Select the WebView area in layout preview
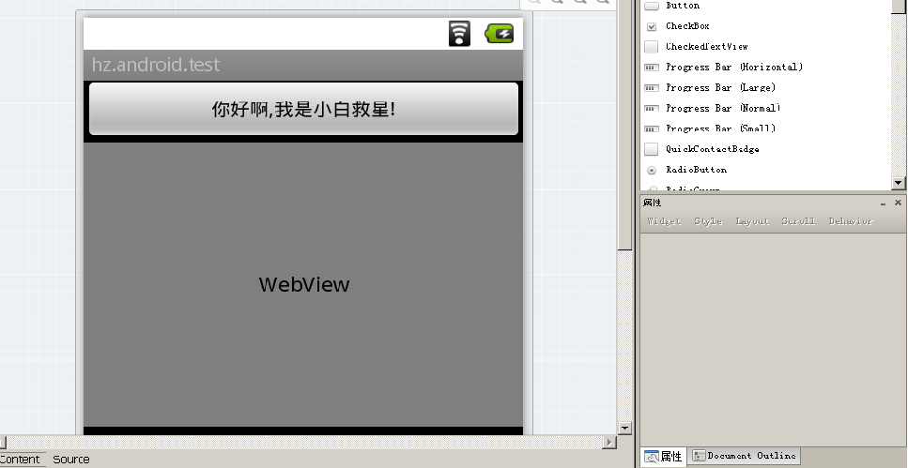Screen dimensions: 908x468 coord(303,284)
